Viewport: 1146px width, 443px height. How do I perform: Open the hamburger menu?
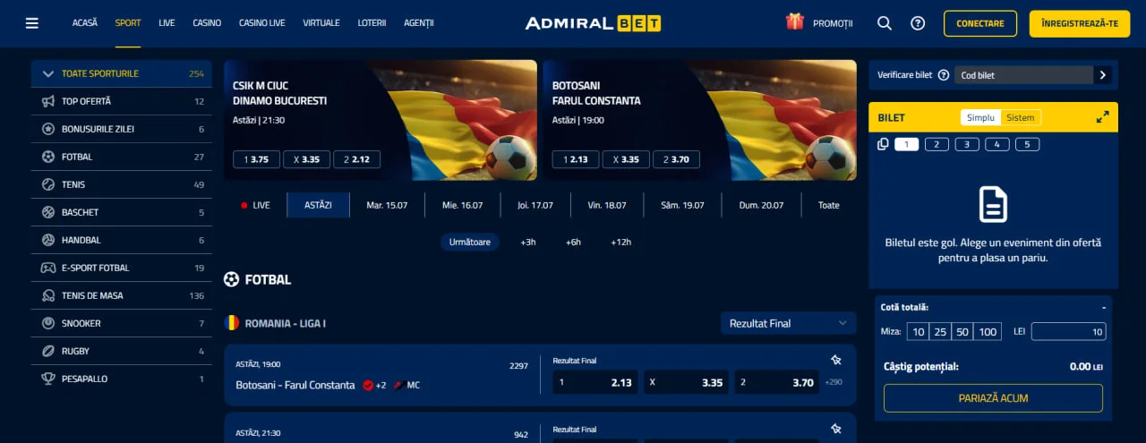(x=32, y=23)
